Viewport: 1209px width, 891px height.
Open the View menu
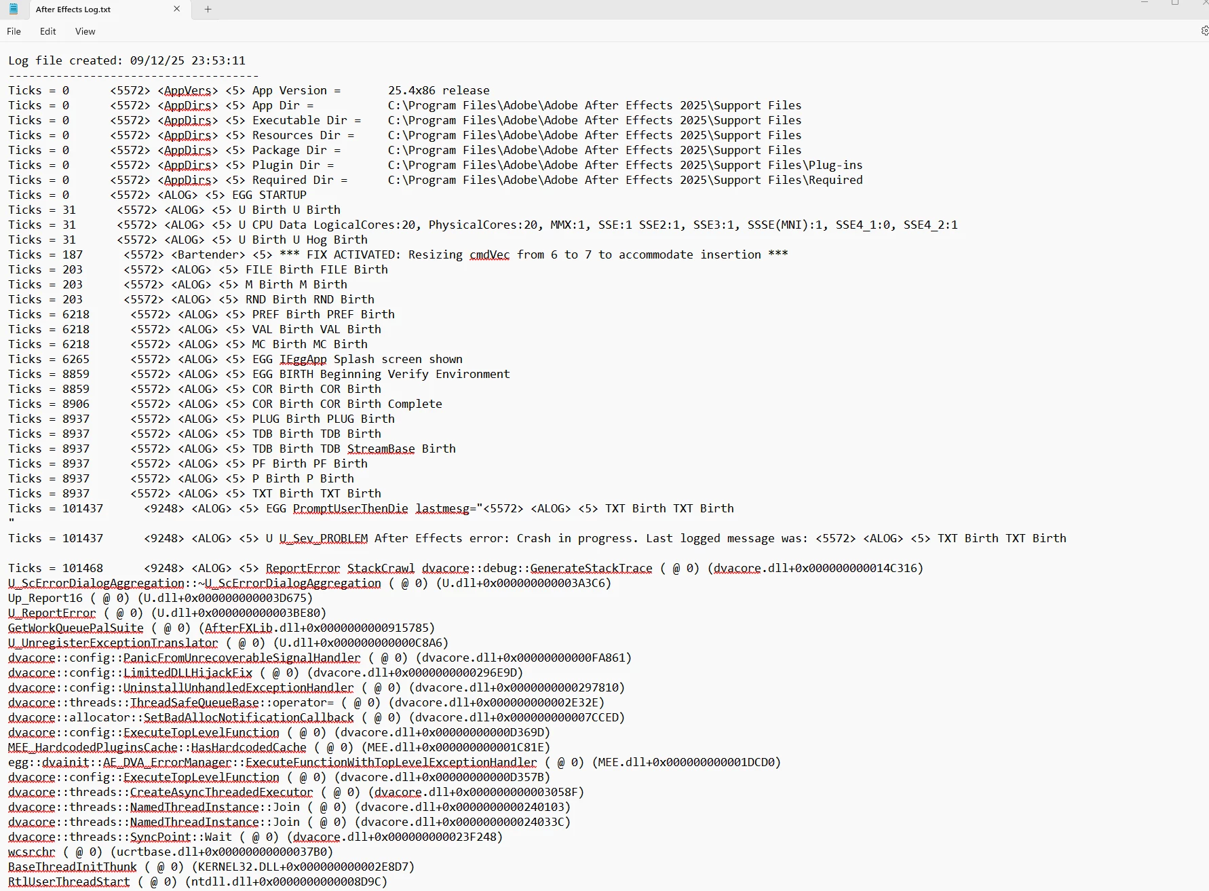(x=85, y=31)
